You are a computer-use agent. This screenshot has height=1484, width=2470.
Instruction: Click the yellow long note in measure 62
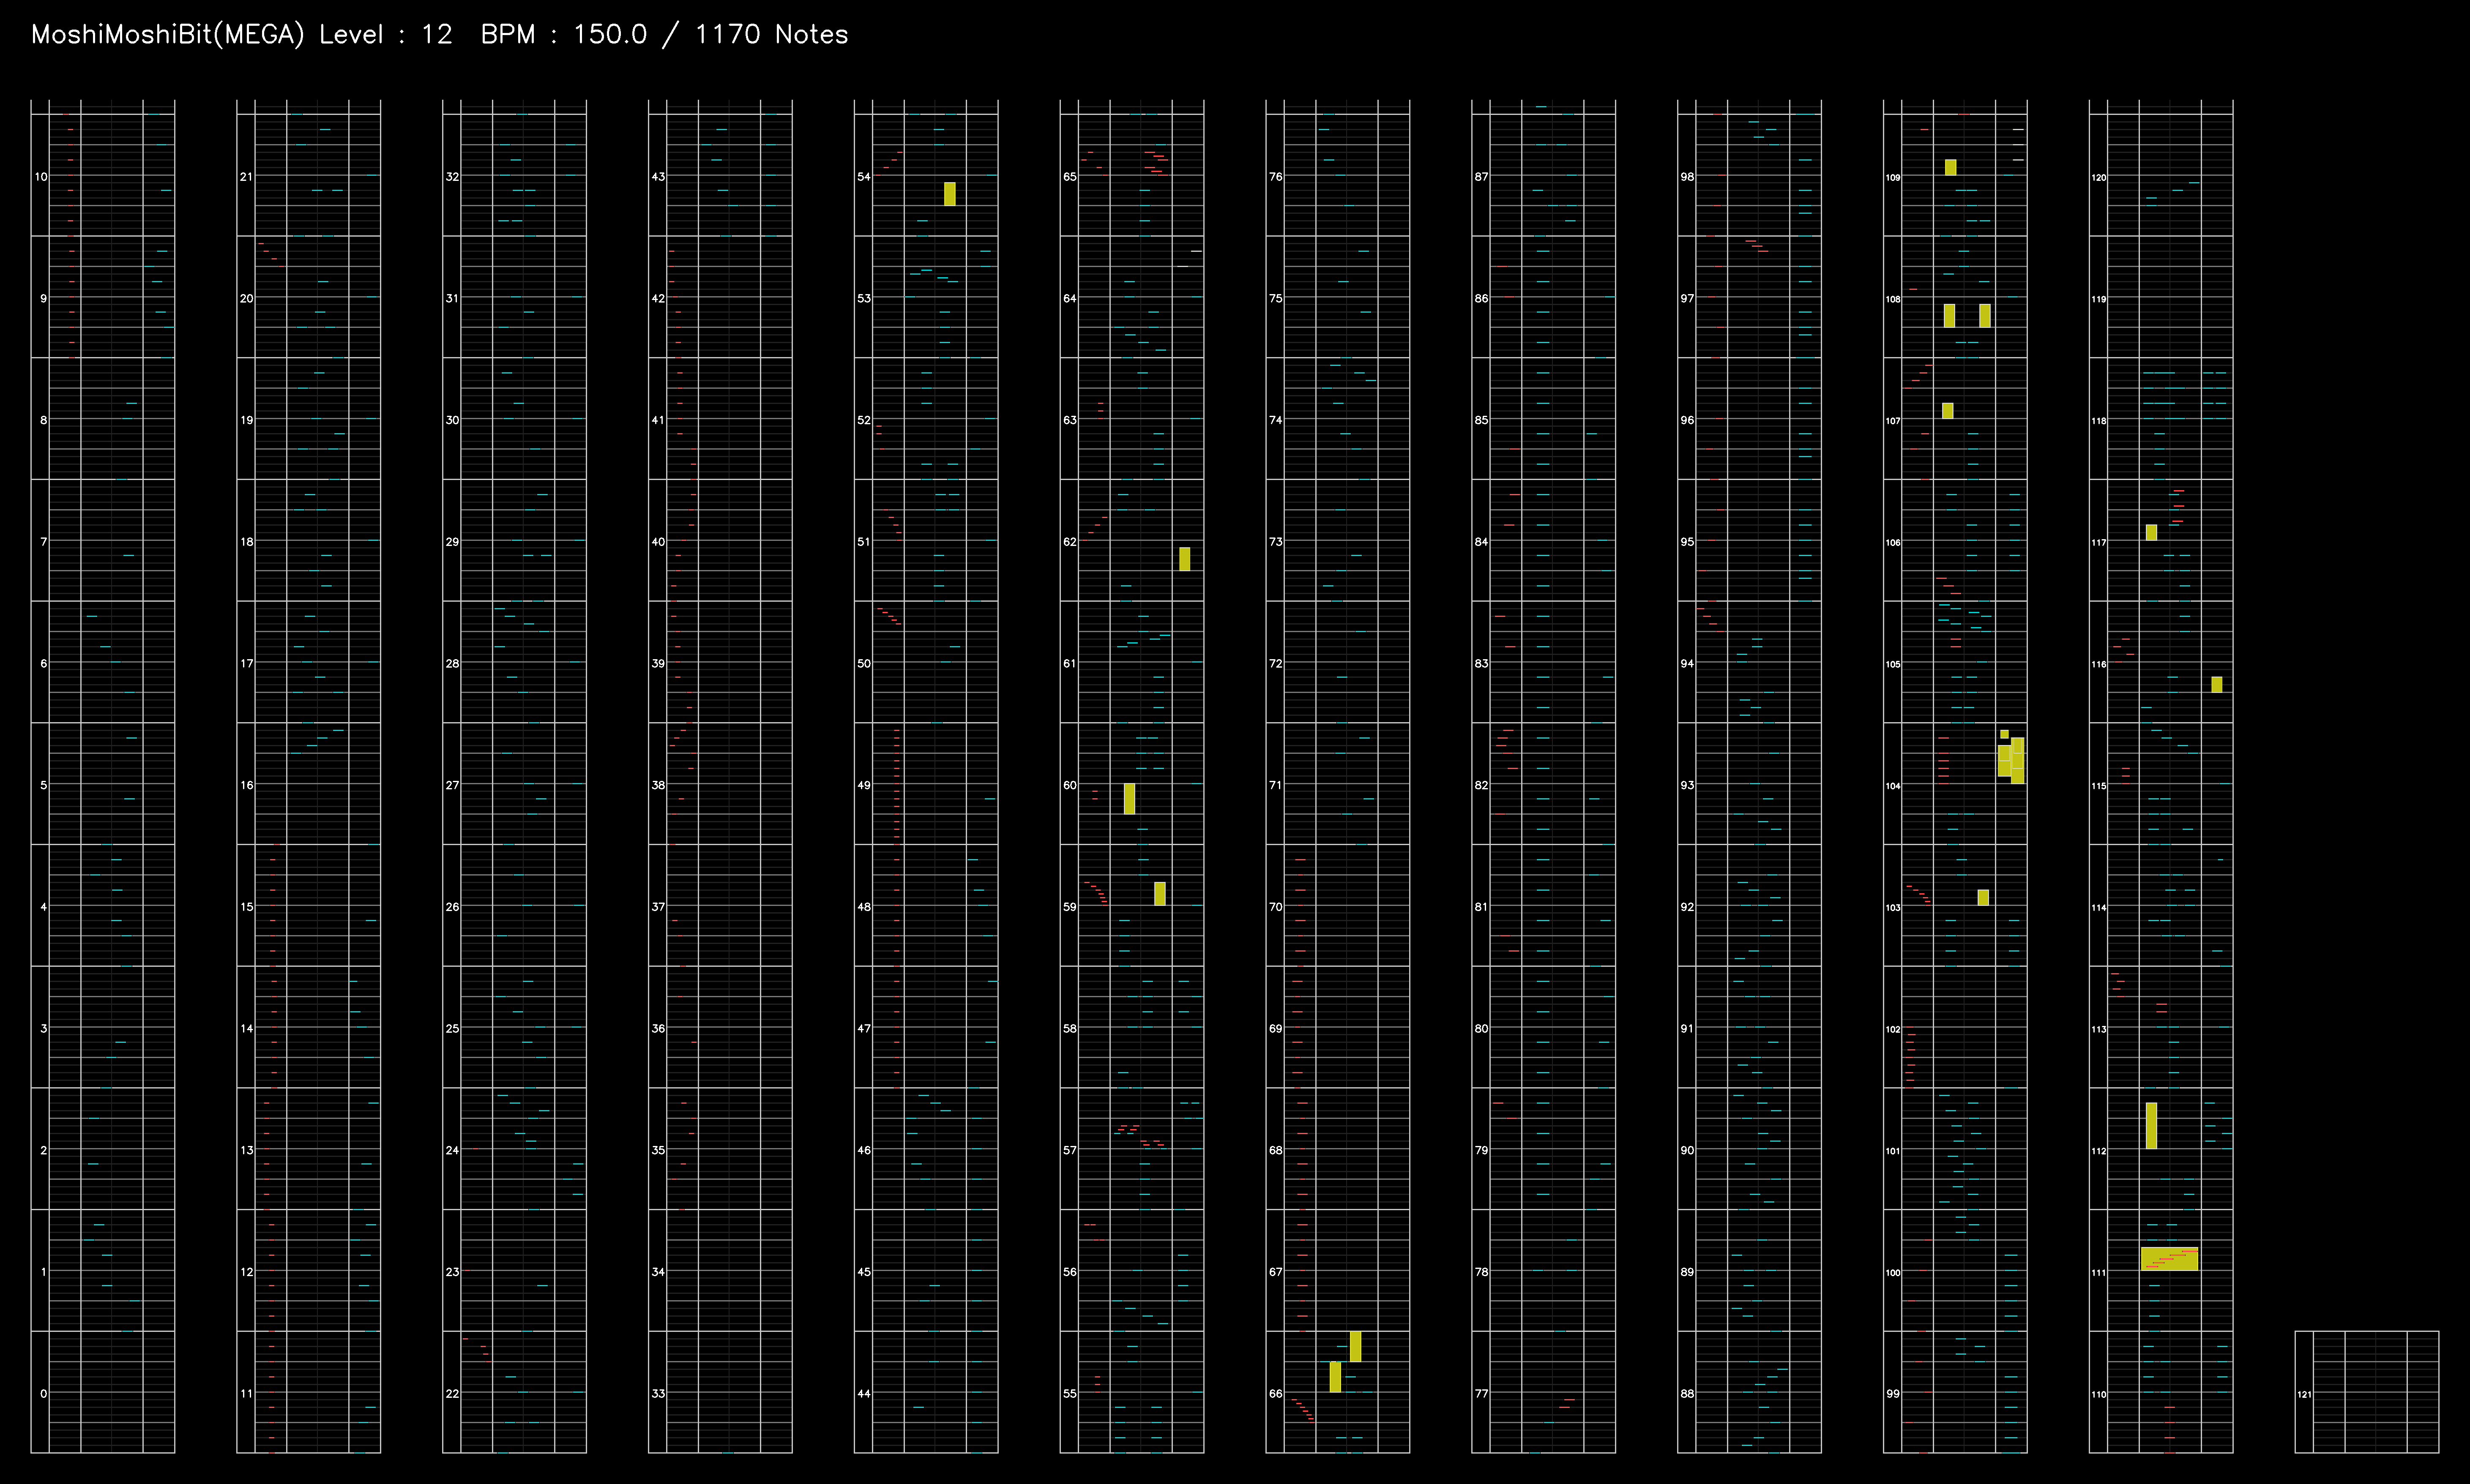[x=1185, y=559]
